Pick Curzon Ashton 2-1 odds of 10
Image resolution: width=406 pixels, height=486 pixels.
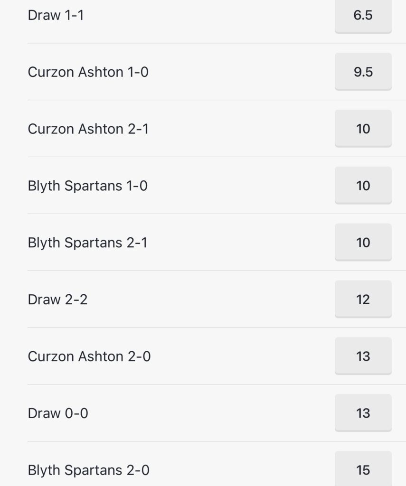[363, 129]
